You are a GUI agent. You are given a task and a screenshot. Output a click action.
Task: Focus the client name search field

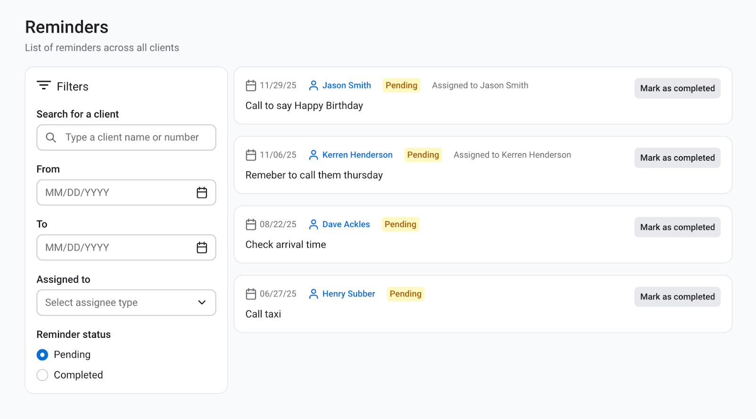pos(132,137)
